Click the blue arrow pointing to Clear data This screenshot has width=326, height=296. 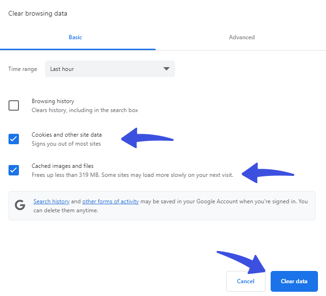241,262
